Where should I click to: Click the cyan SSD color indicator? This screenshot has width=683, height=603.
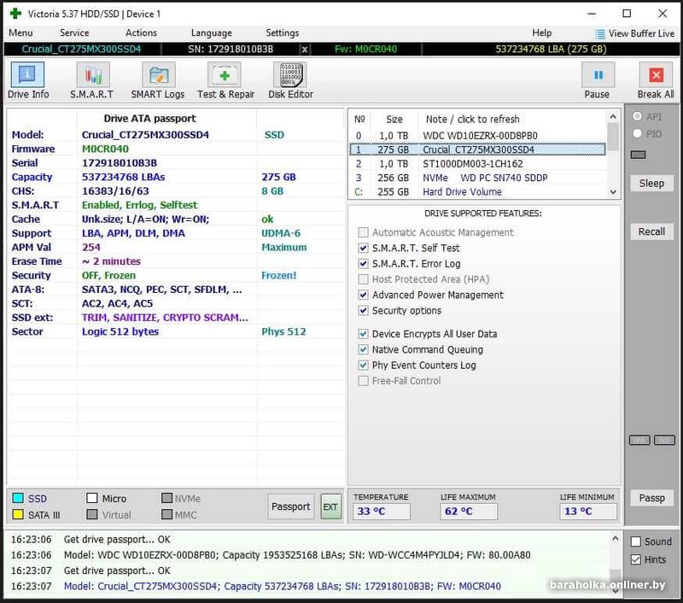pos(18,498)
